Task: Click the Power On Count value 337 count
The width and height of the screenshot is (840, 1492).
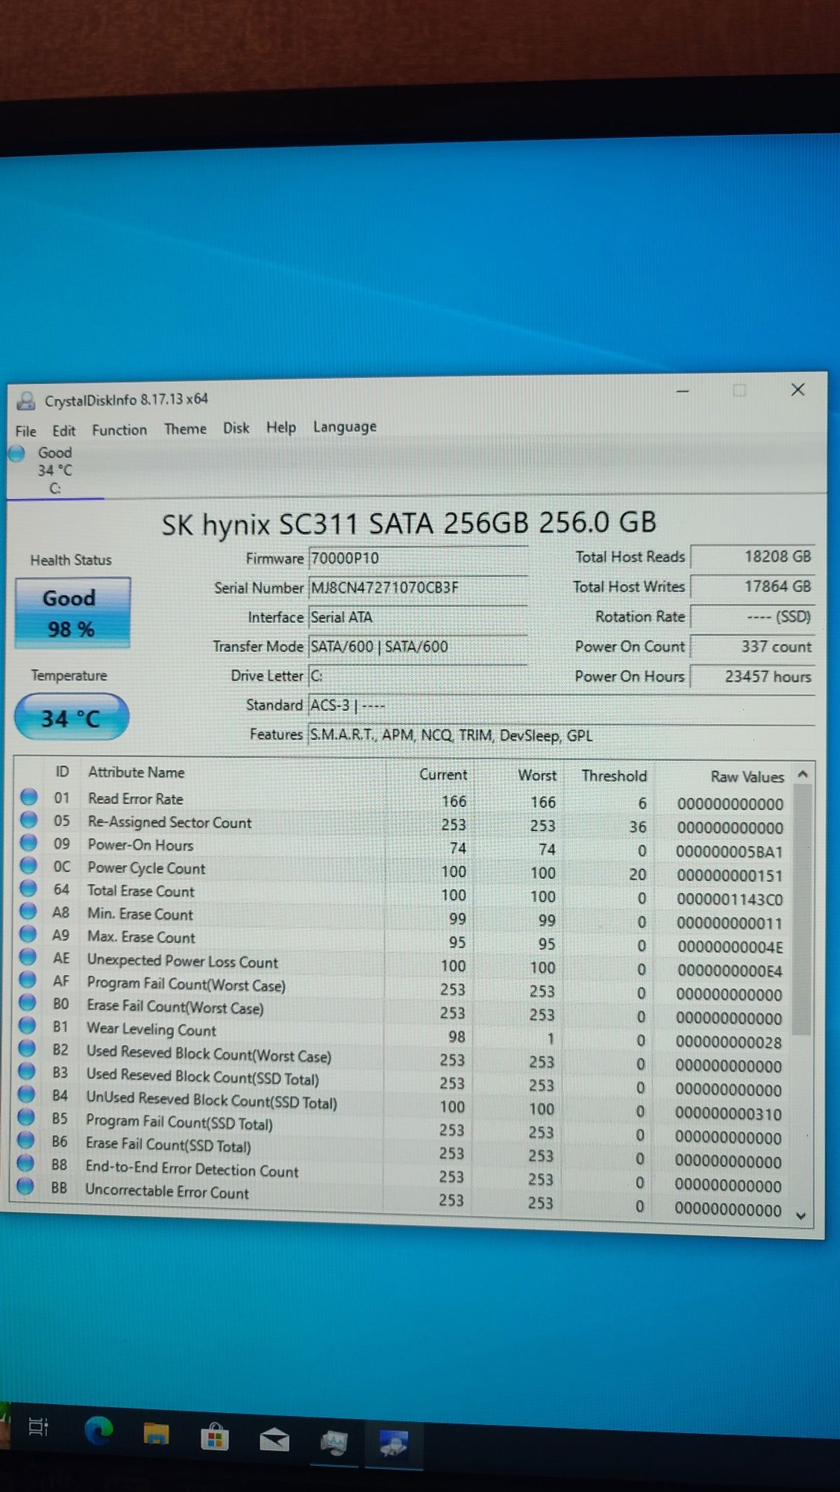Action: (752, 647)
